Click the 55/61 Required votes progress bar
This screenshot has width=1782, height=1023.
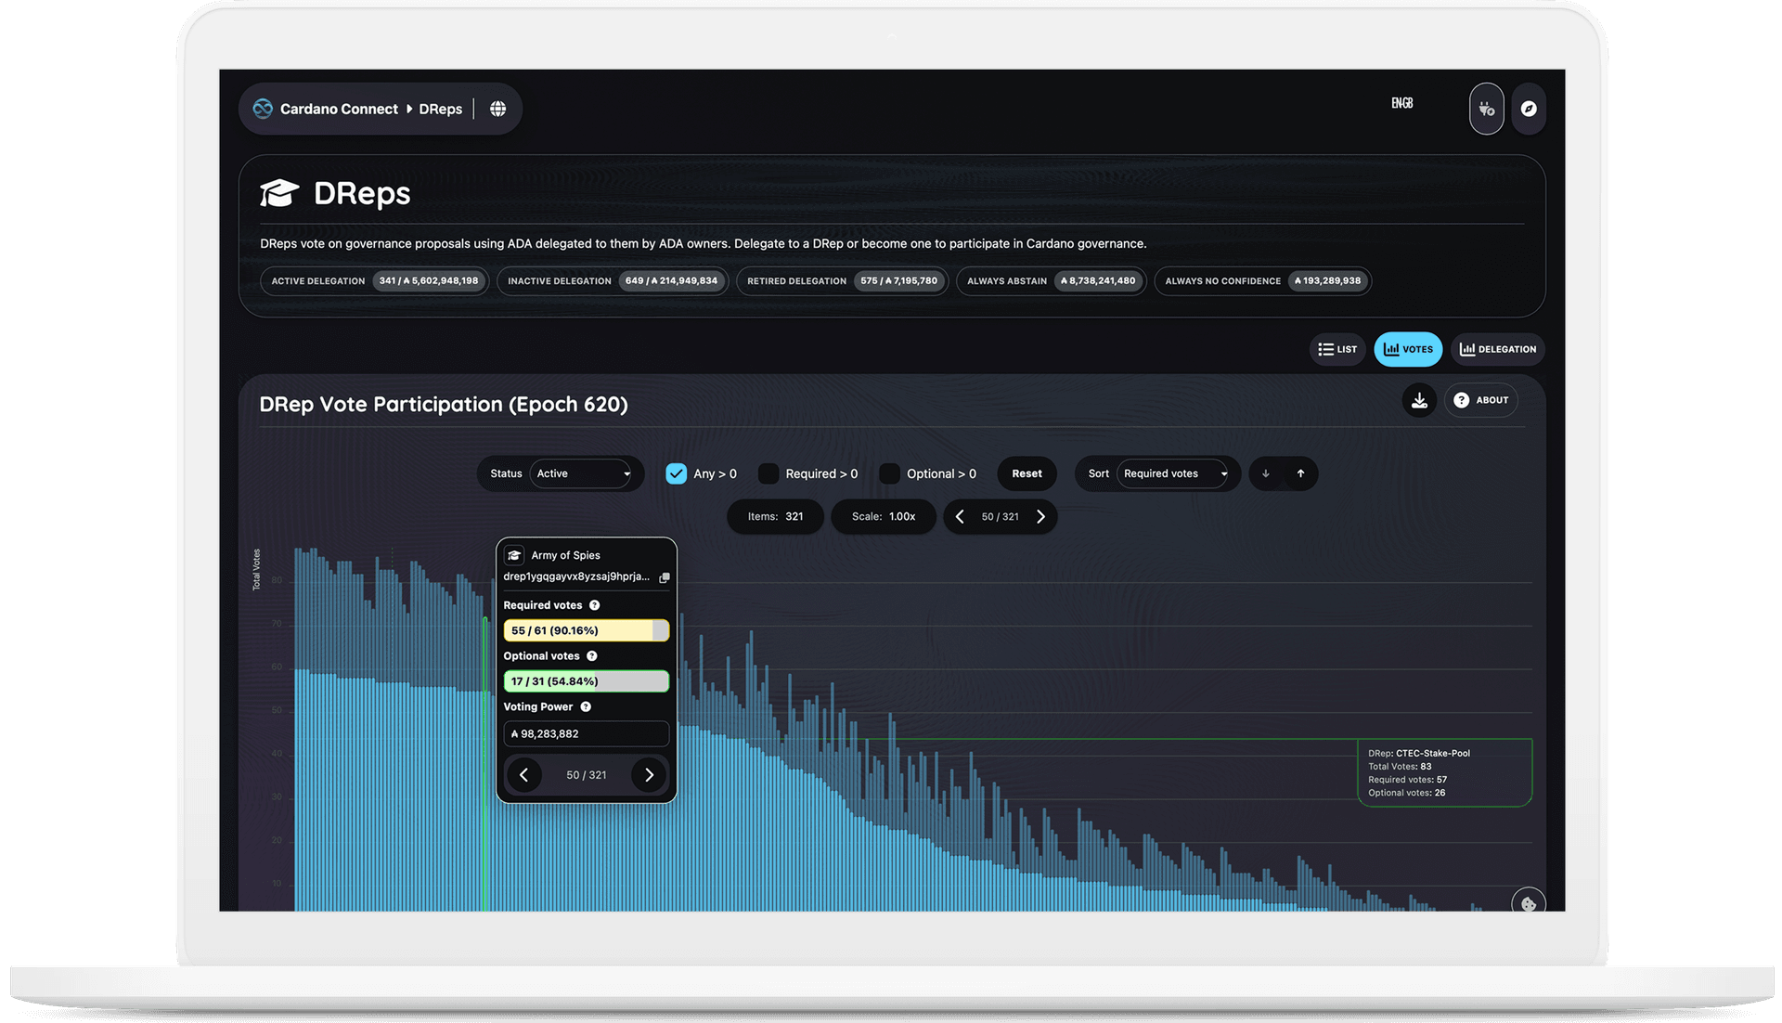point(586,629)
